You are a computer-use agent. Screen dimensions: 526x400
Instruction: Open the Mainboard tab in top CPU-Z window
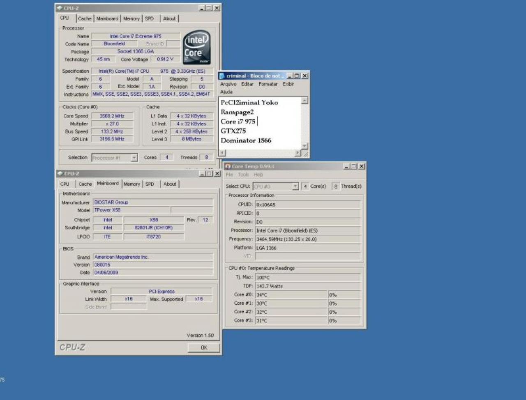pyautogui.click(x=107, y=18)
